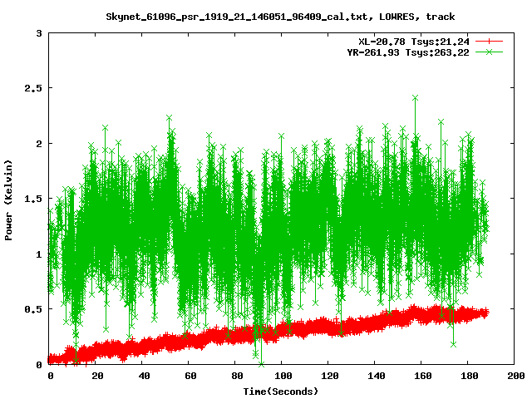This screenshot has height=399, width=532.
Task: Click the y-axis tick label 2.5
Action: (x=33, y=88)
